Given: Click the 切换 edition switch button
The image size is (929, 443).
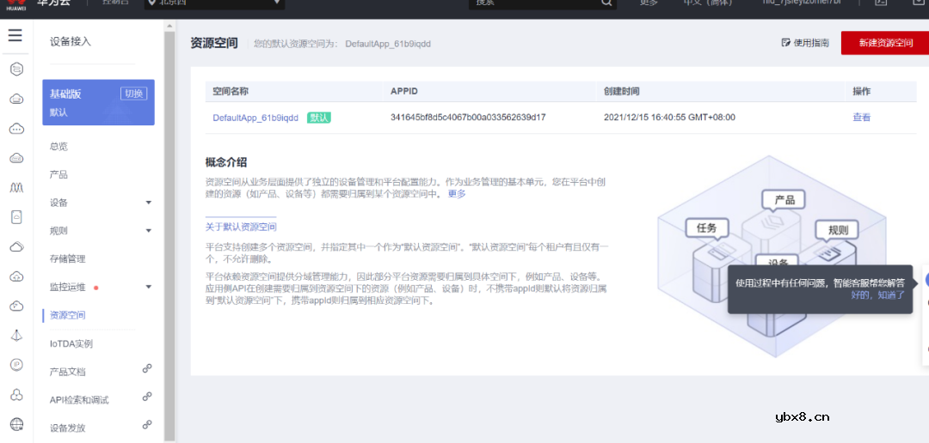Looking at the screenshot, I should (x=134, y=94).
